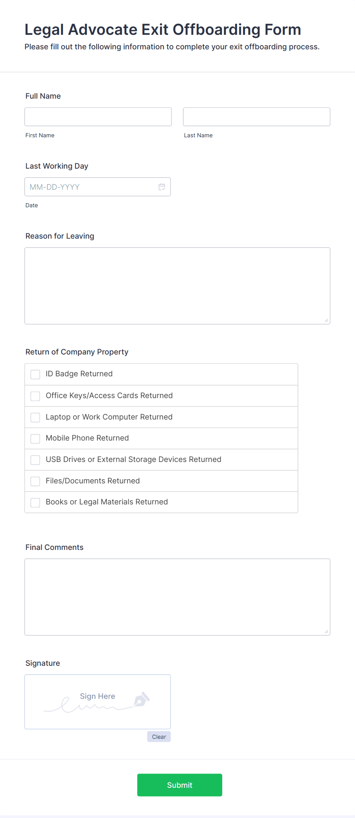
Task: Clear the signature with Clear button
Action: [x=159, y=737]
